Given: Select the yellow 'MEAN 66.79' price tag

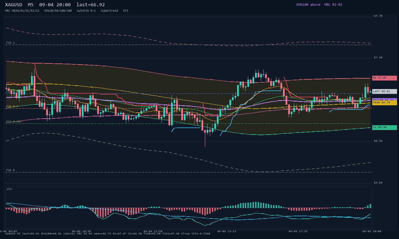Looking at the screenshot, I should [384, 103].
